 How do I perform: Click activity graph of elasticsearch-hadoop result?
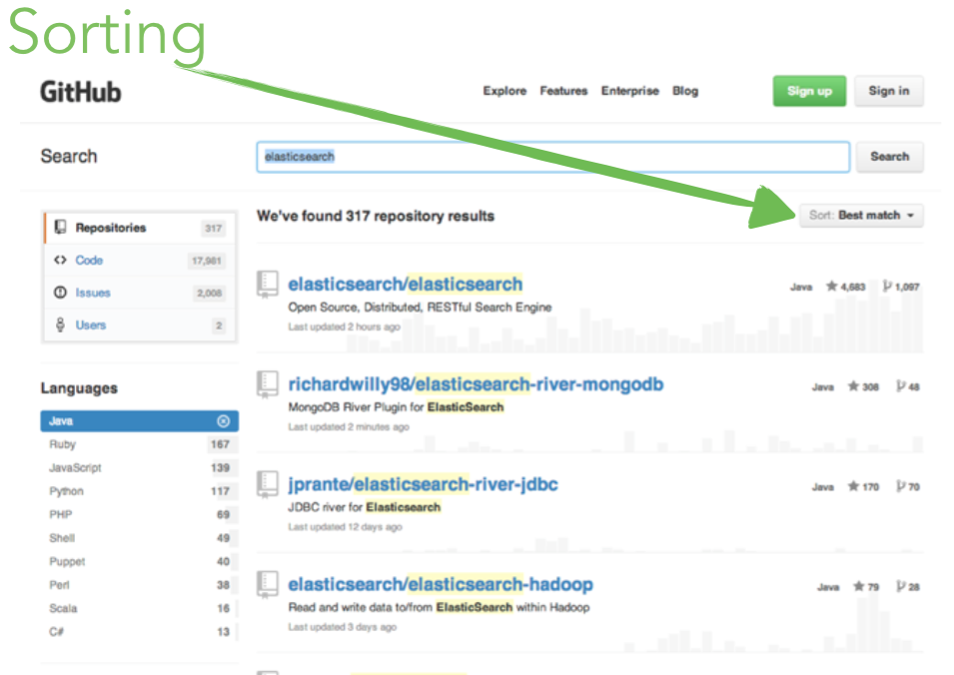773,623
